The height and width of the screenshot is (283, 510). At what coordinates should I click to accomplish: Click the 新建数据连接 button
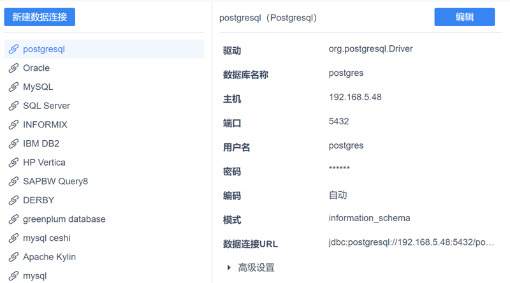(x=40, y=17)
